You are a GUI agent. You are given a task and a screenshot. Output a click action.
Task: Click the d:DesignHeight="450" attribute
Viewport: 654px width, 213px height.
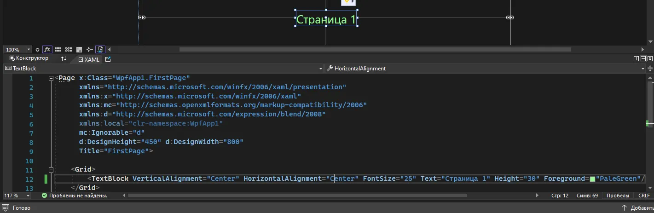(x=120, y=142)
